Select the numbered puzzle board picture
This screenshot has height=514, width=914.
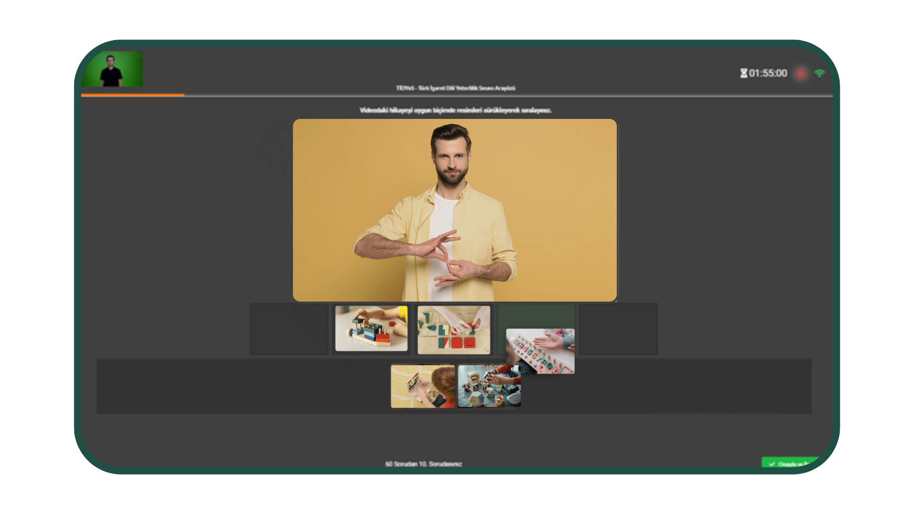click(x=541, y=352)
